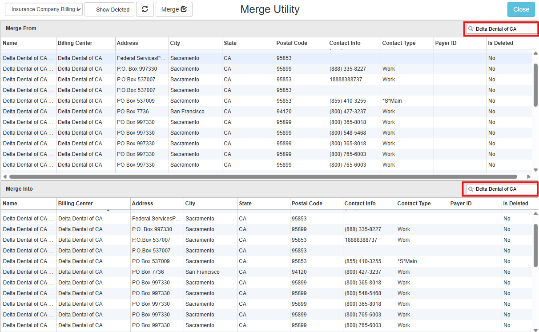This screenshot has width=539, height=332.
Task: Sort Merge From by City column
Action: [195, 43]
